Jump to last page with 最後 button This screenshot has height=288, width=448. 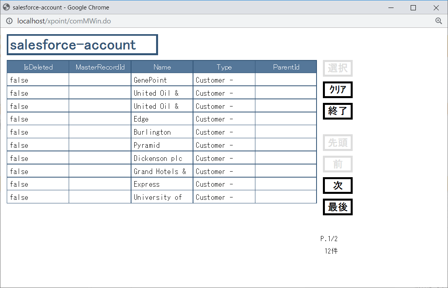point(338,207)
